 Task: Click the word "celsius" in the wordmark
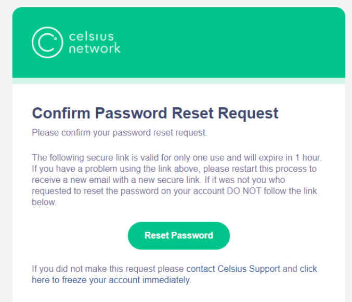pos(92,36)
